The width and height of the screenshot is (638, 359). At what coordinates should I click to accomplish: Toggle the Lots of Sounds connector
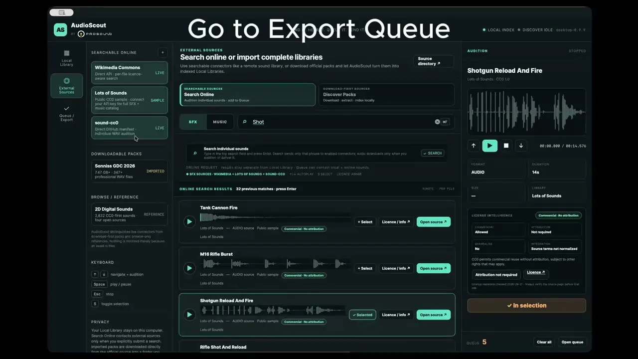130,100
